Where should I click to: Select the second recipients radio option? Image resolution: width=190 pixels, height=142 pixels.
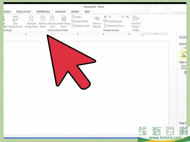pos(182,52)
